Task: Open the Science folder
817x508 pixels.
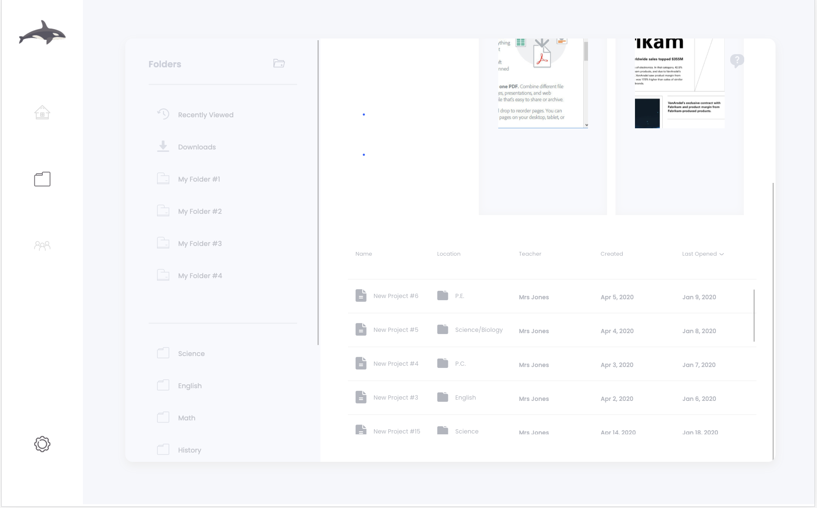Action: [191, 353]
